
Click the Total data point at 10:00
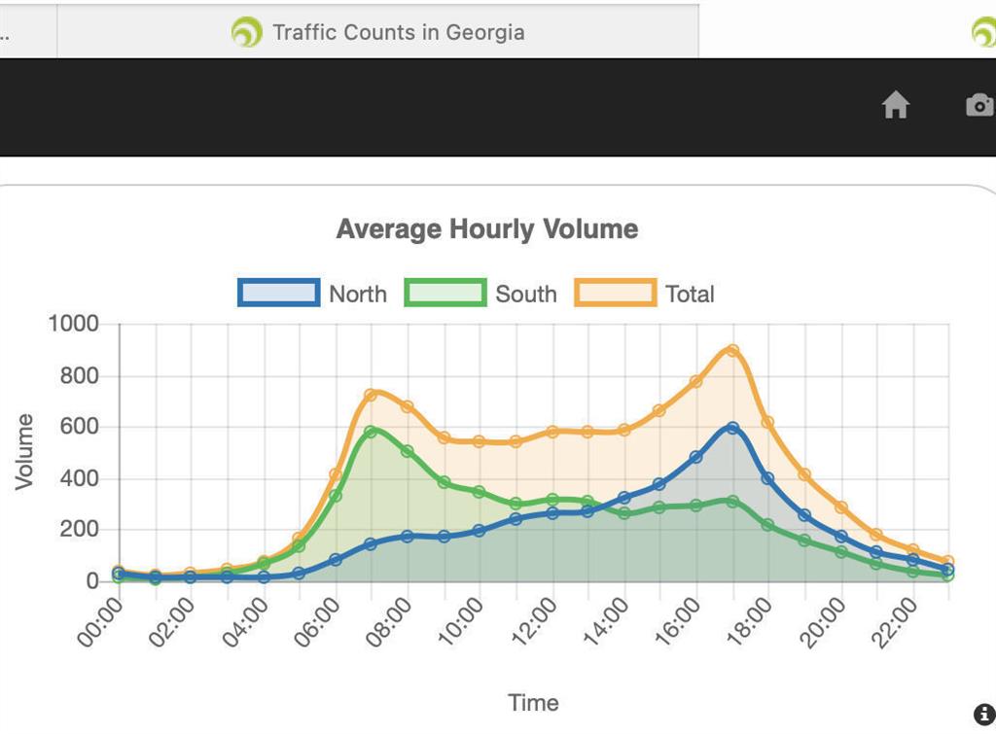(480, 441)
